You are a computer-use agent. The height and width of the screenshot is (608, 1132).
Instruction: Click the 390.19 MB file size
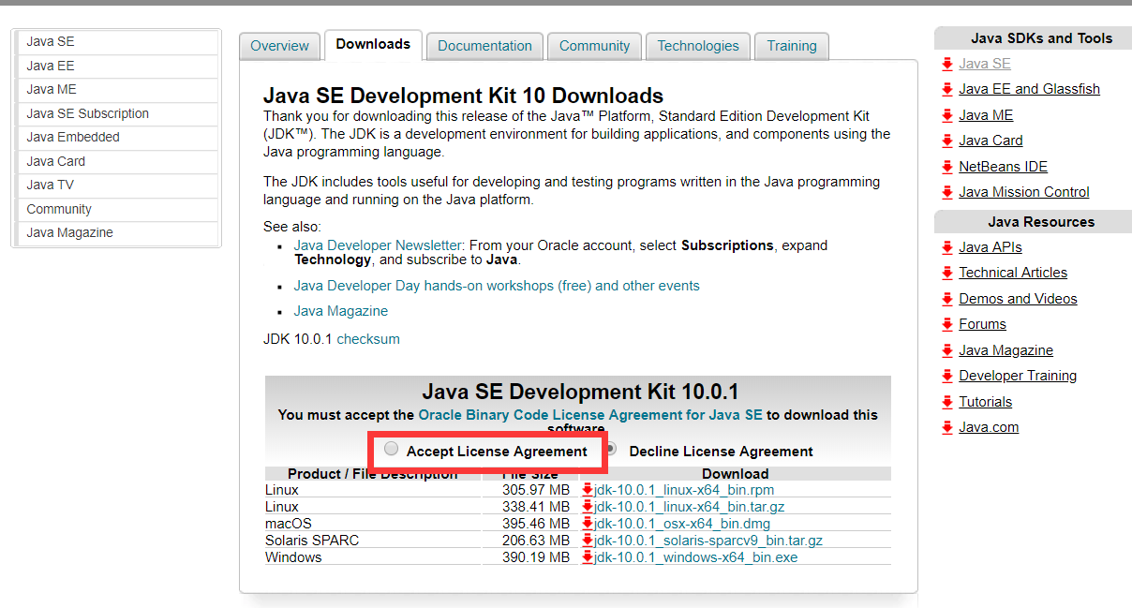536,557
